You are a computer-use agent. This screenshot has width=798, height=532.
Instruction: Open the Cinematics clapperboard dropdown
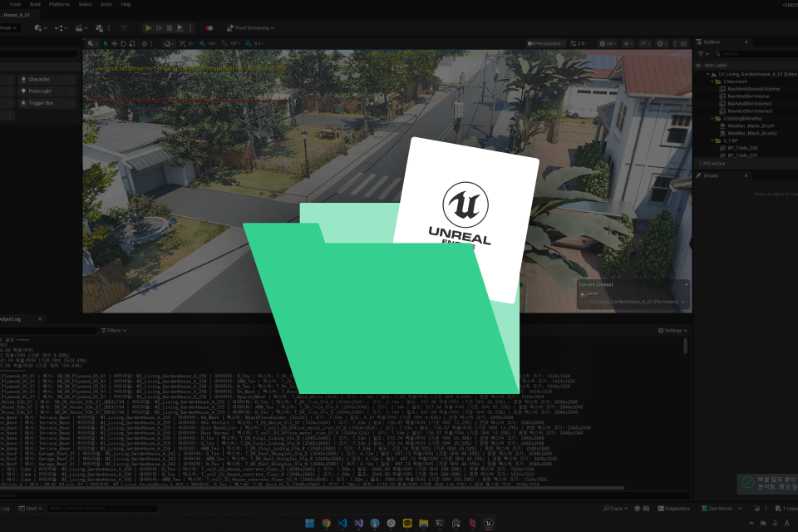(81, 28)
